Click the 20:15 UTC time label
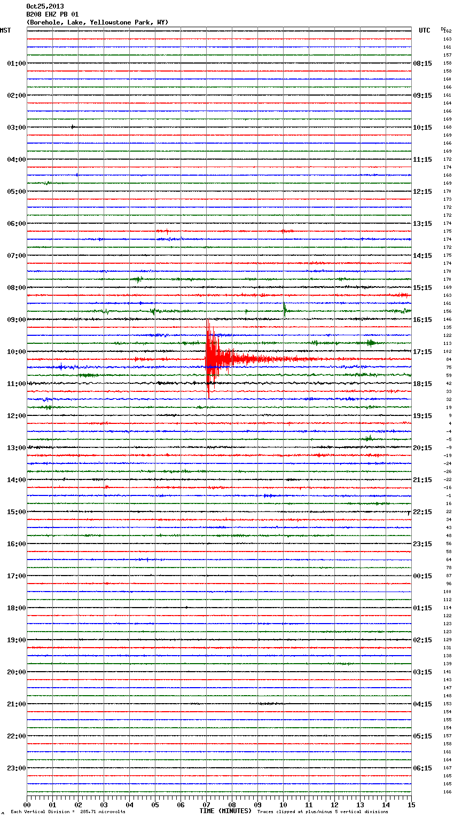 [x=422, y=448]
